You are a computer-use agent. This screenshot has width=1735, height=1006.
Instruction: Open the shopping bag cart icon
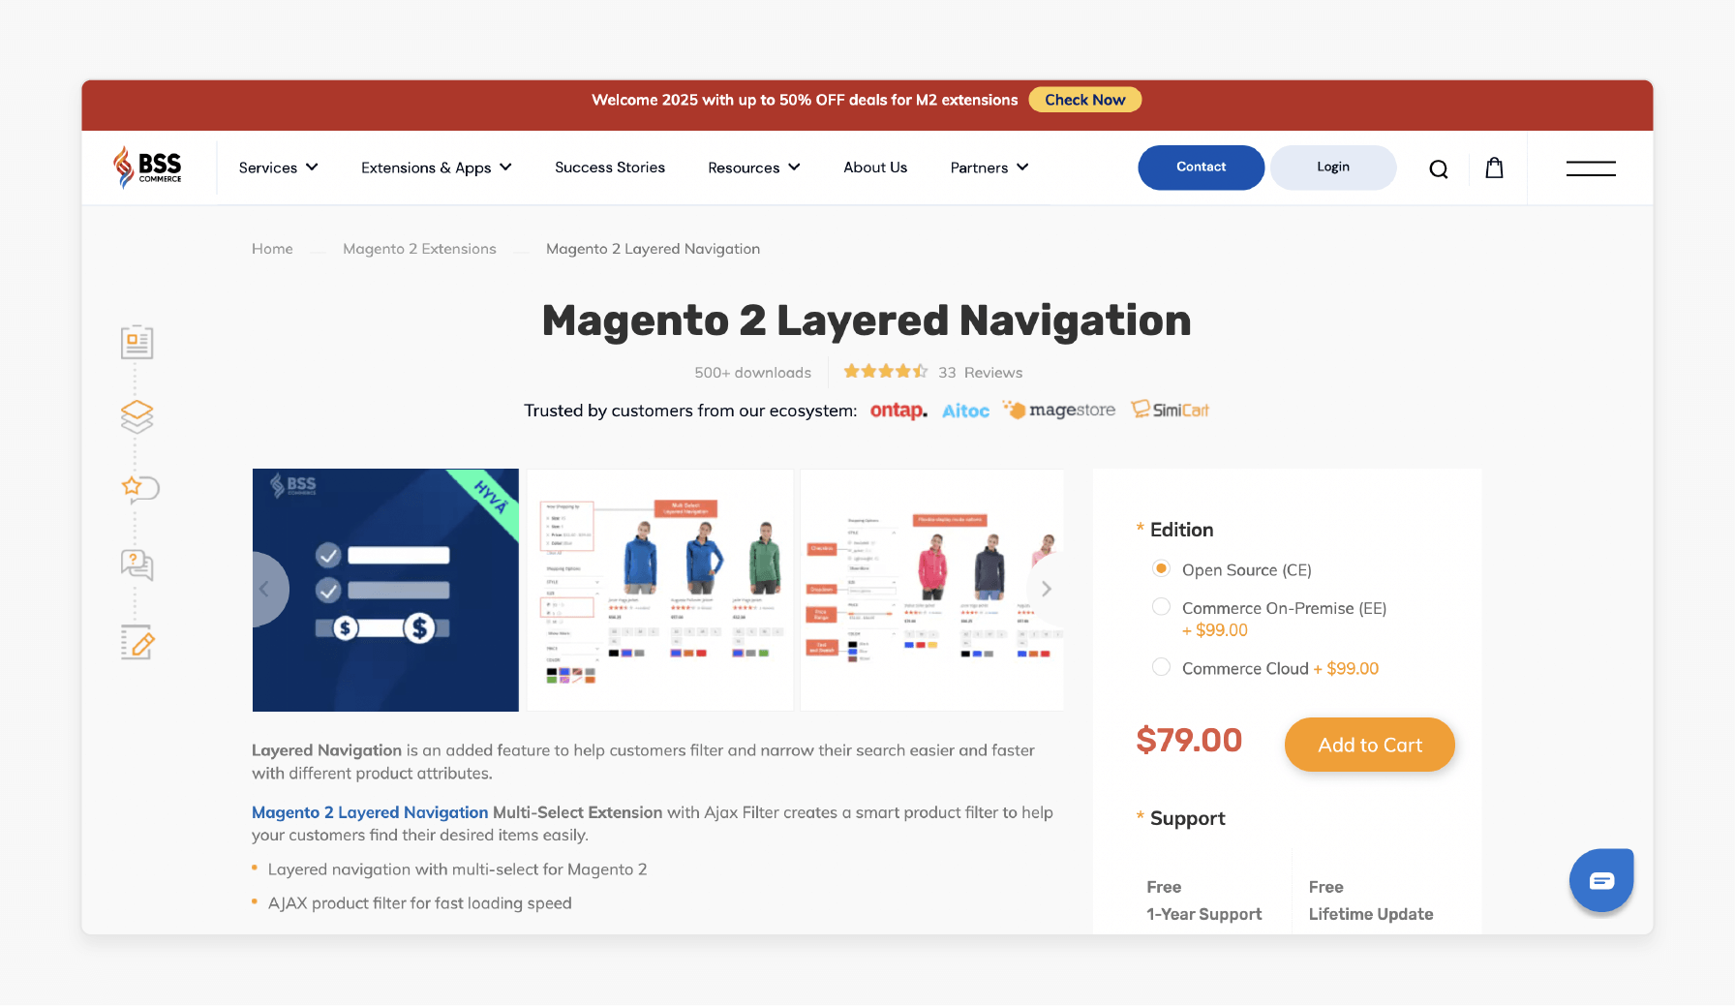pyautogui.click(x=1495, y=168)
